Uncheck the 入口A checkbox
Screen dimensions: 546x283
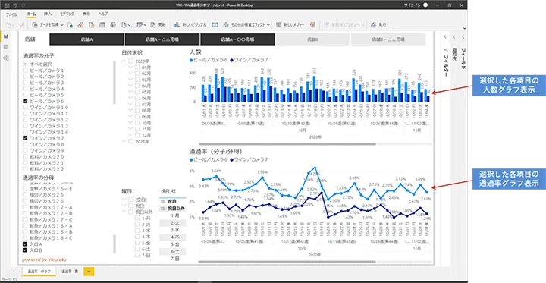pyautogui.click(x=25, y=244)
